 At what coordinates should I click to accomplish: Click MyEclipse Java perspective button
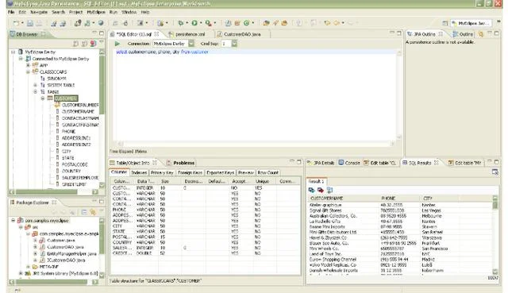pos(471,23)
